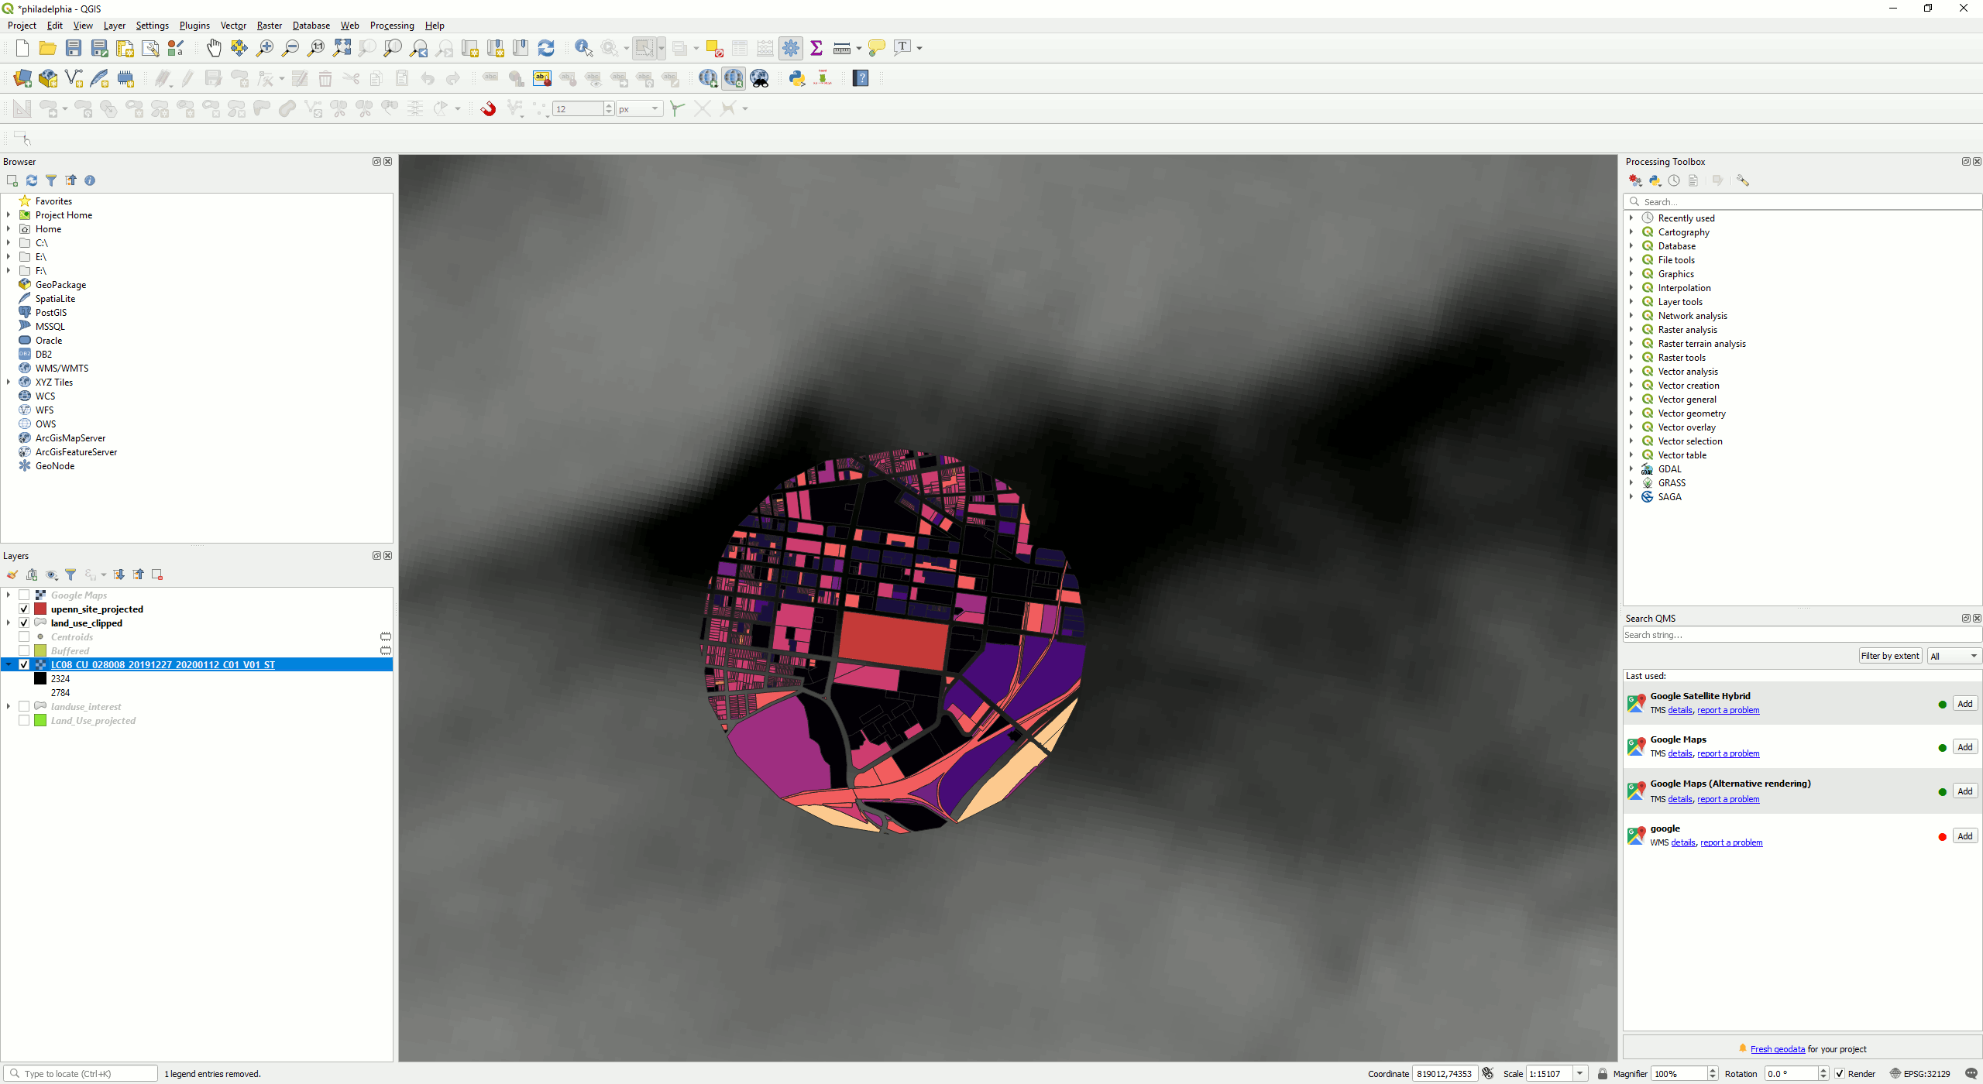Uncheck the upenn_site_projected layer

[x=24, y=609]
